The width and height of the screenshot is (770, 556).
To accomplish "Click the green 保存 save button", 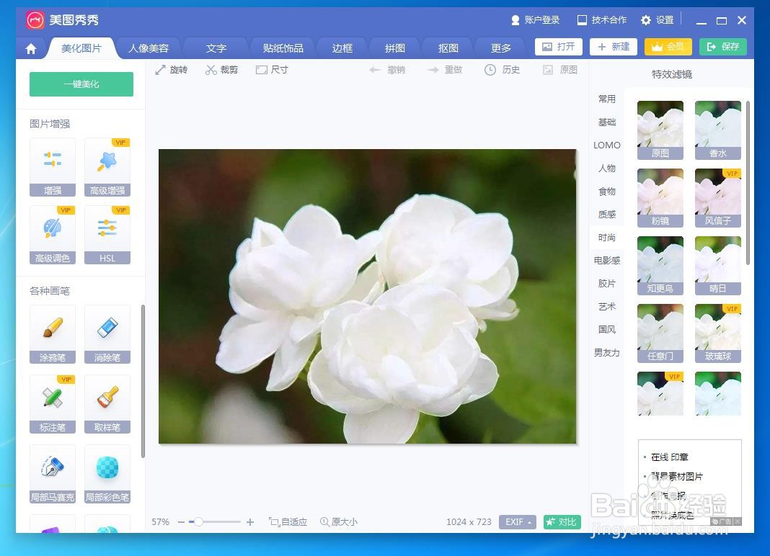I will tap(722, 46).
